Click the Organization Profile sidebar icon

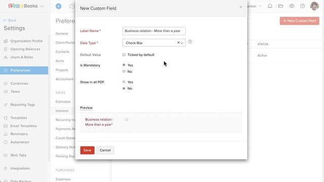click(6, 41)
